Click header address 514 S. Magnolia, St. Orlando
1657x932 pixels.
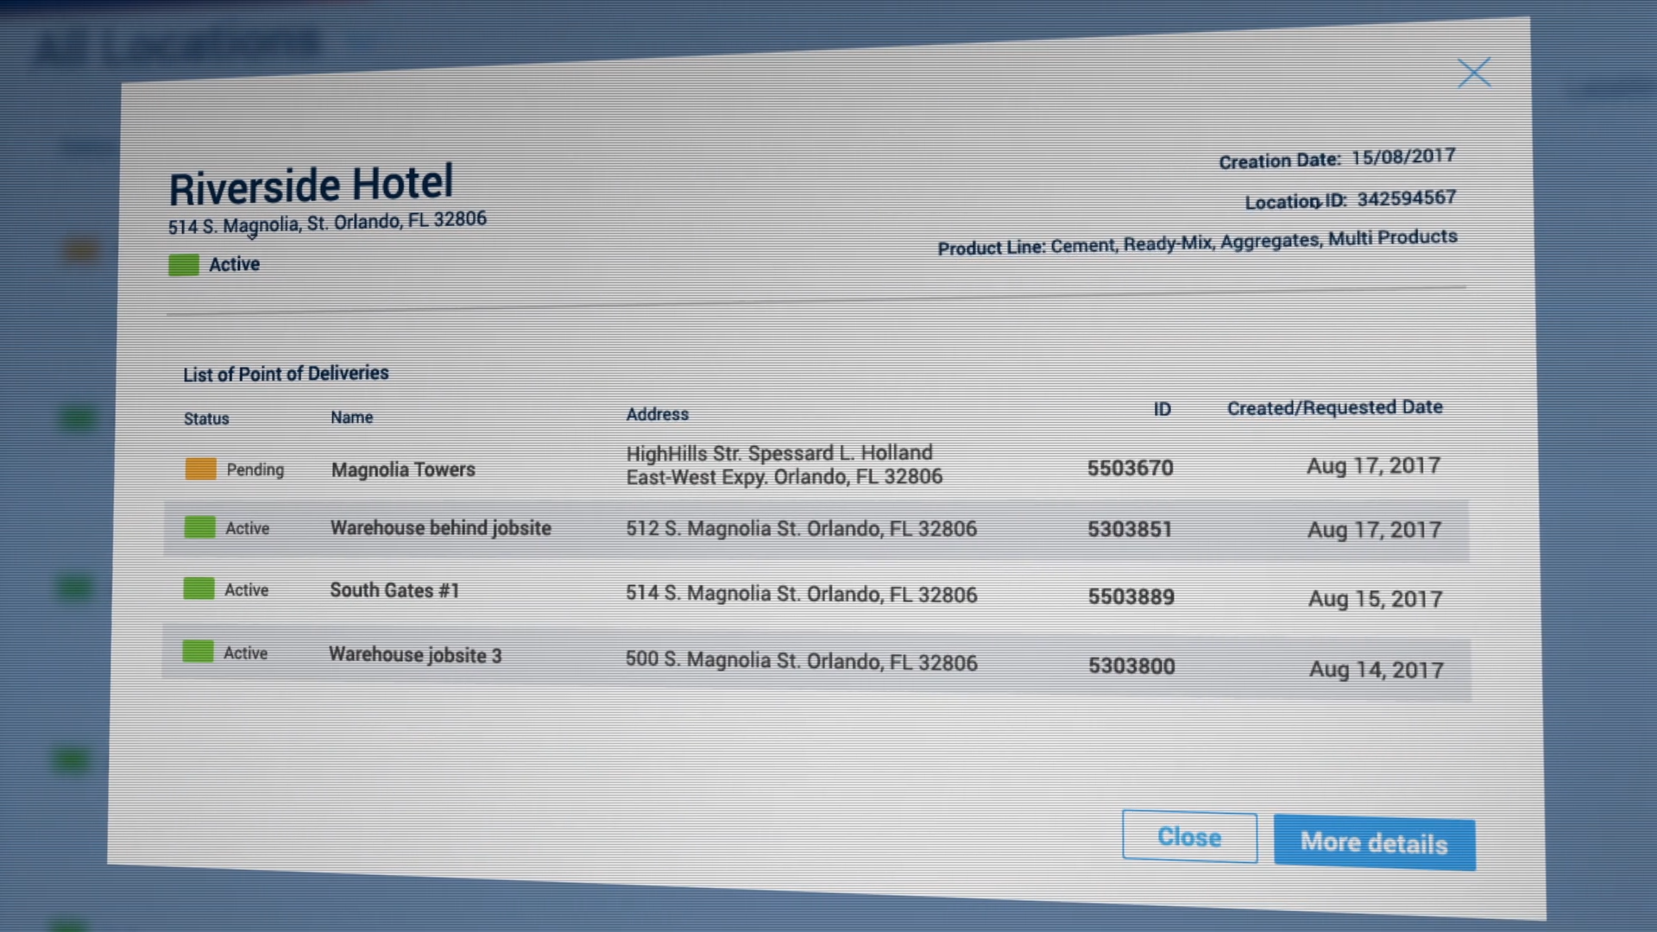click(x=327, y=223)
